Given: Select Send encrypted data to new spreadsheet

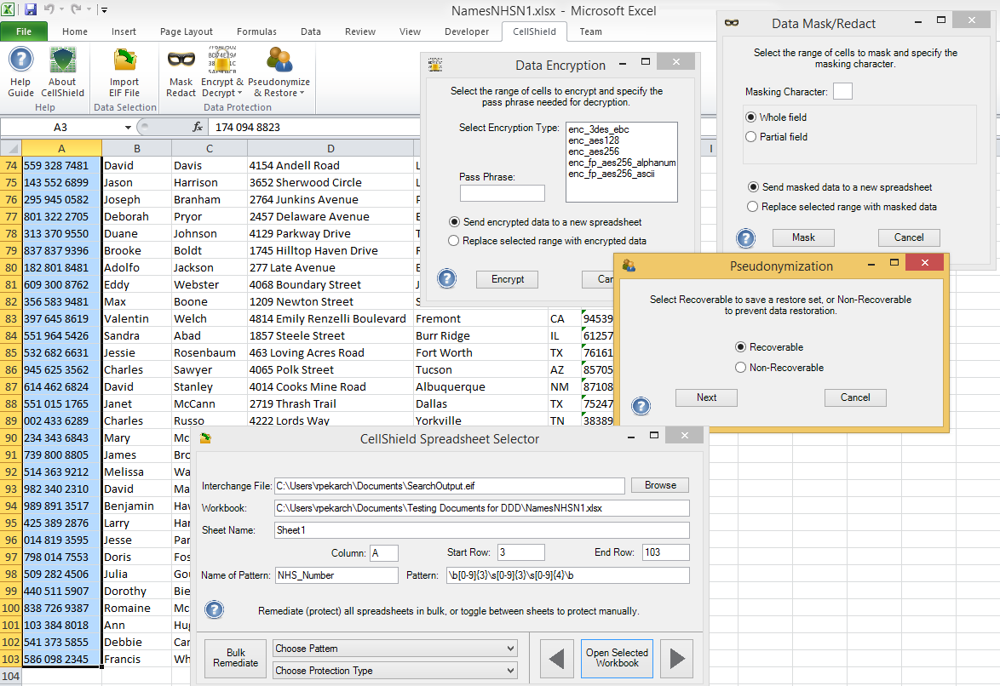Looking at the screenshot, I should pos(454,222).
